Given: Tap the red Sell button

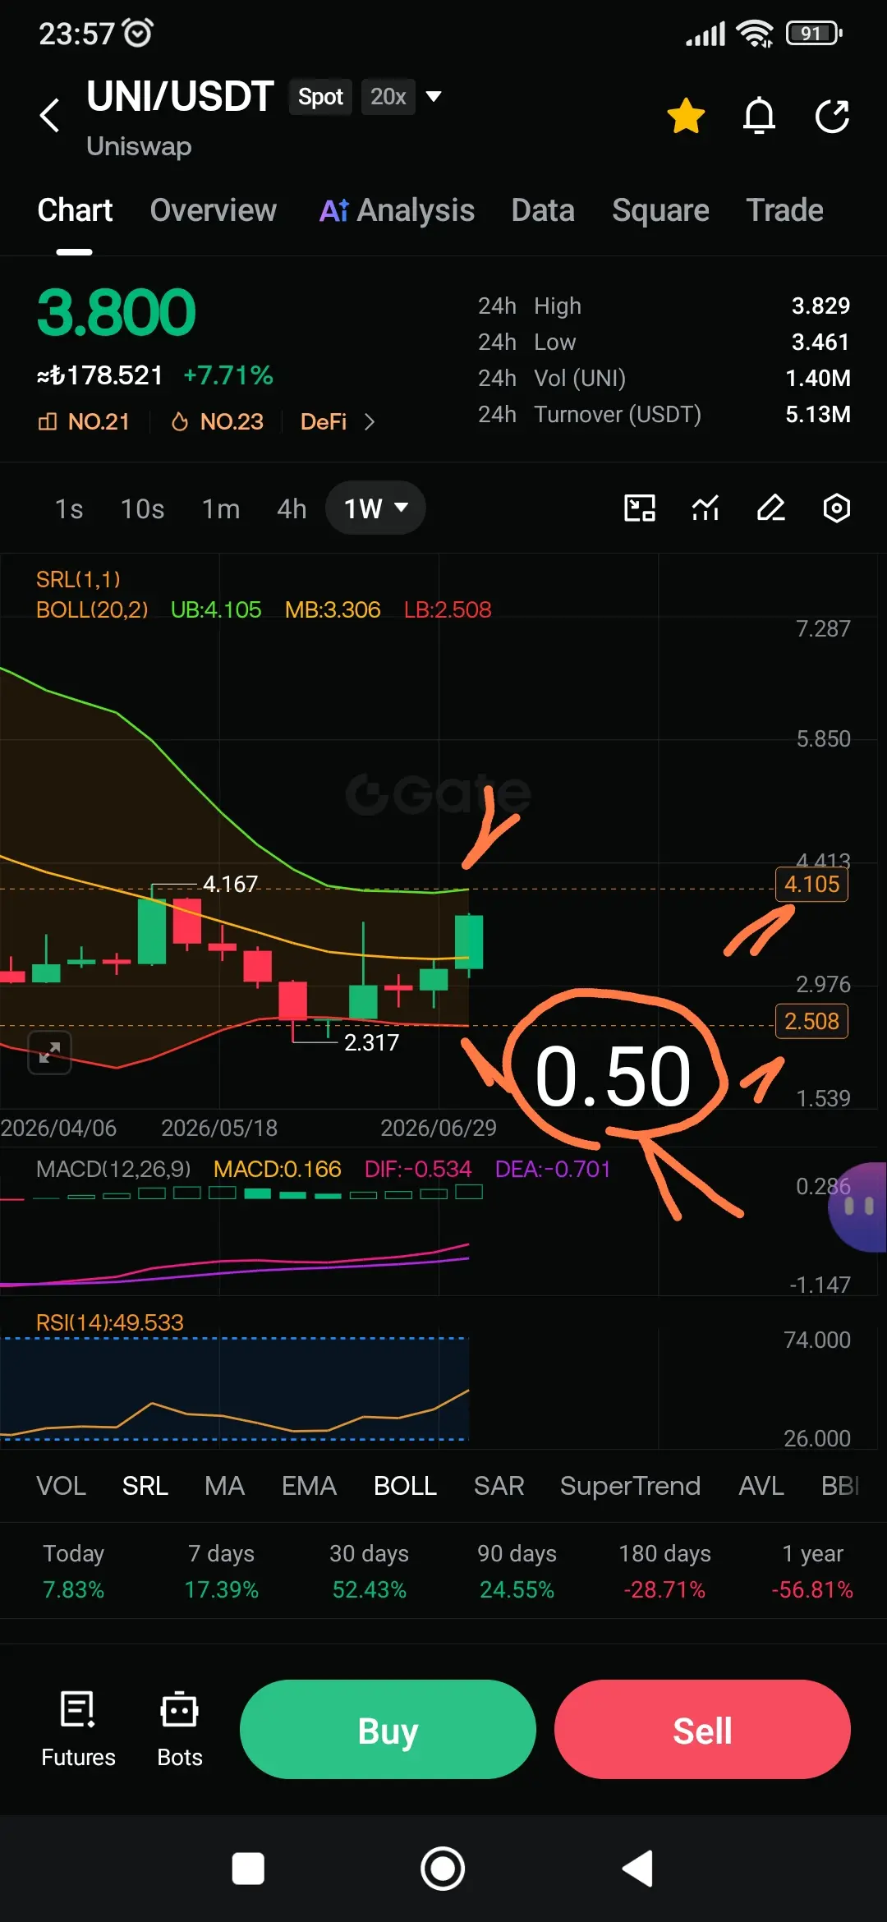Looking at the screenshot, I should [x=702, y=1730].
